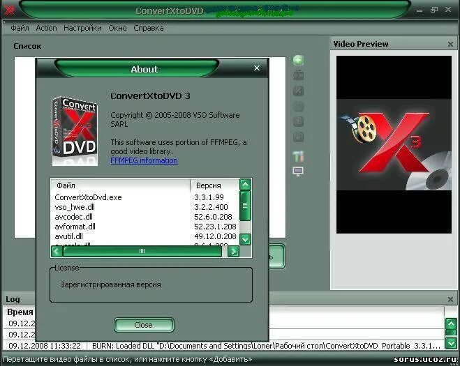Click the Close button in About dialog
The width and height of the screenshot is (460, 366).
pyautogui.click(x=144, y=325)
